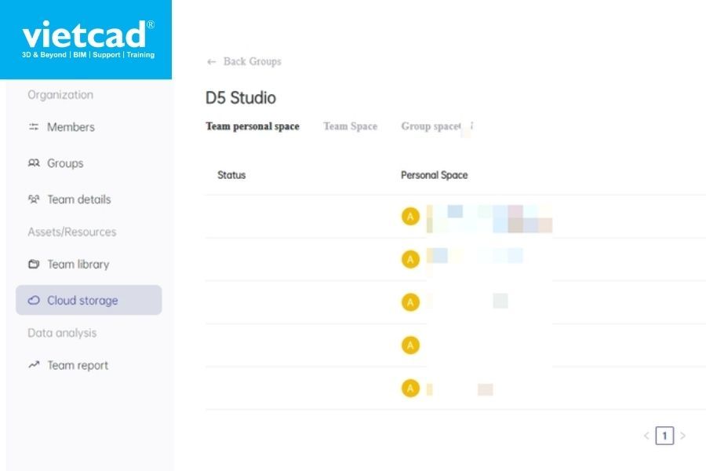Click the Status column header
The width and height of the screenshot is (706, 471).
(231, 175)
